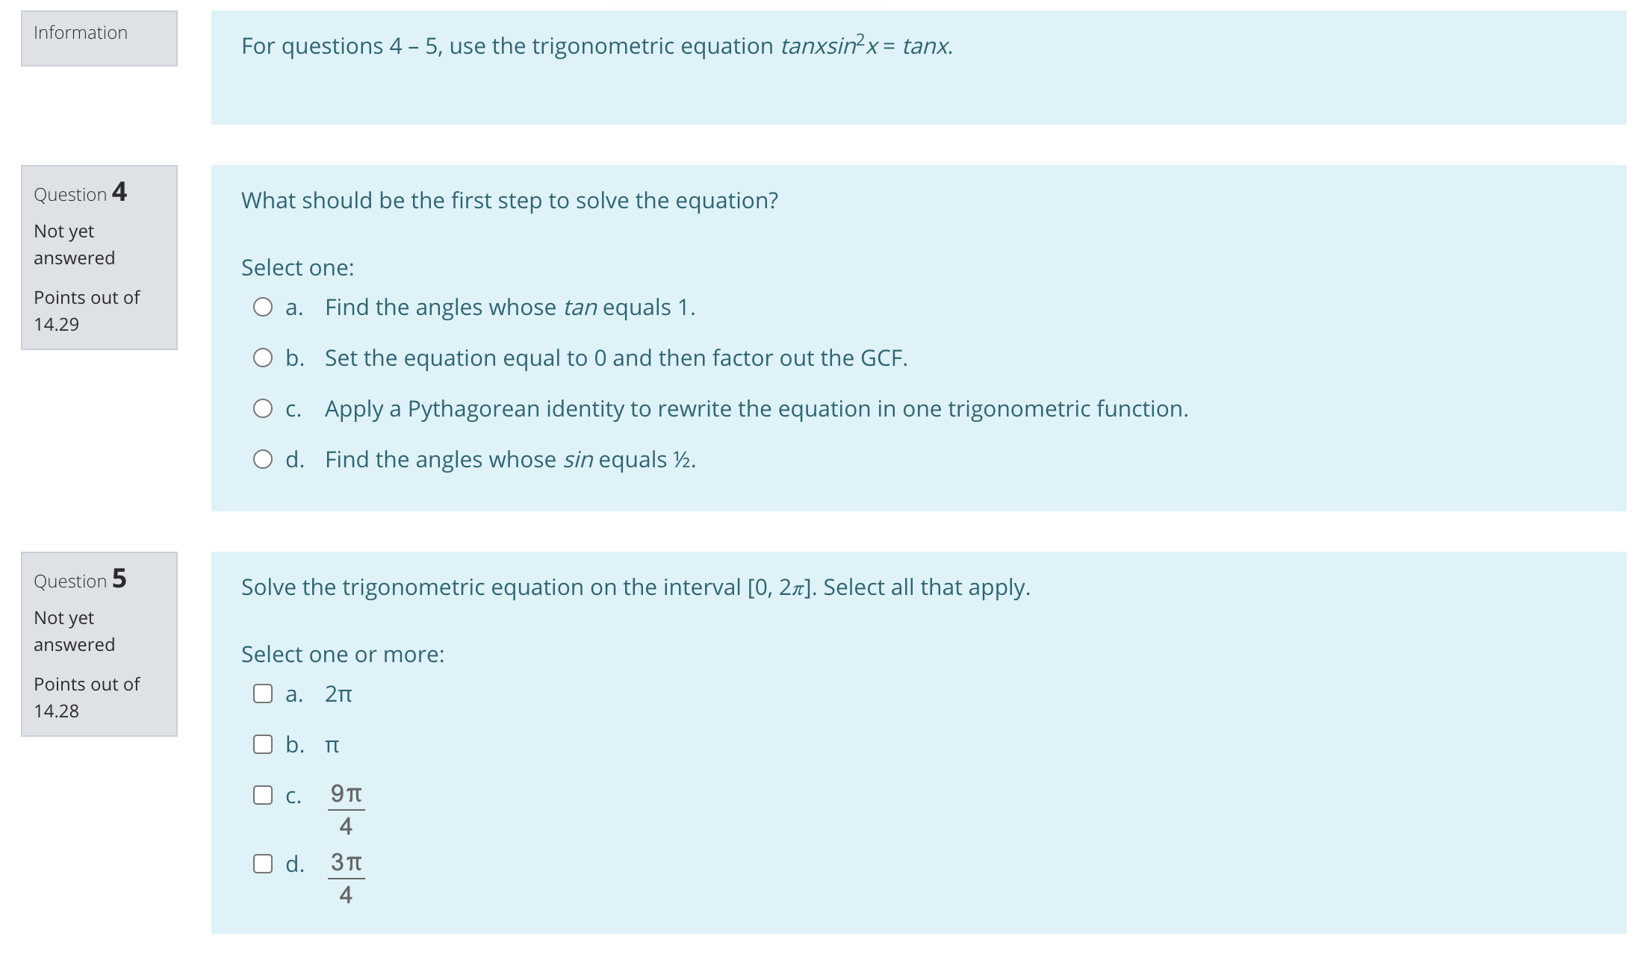Click the 'Select one:' prompt text
The width and height of the screenshot is (1649, 960).
click(x=297, y=267)
